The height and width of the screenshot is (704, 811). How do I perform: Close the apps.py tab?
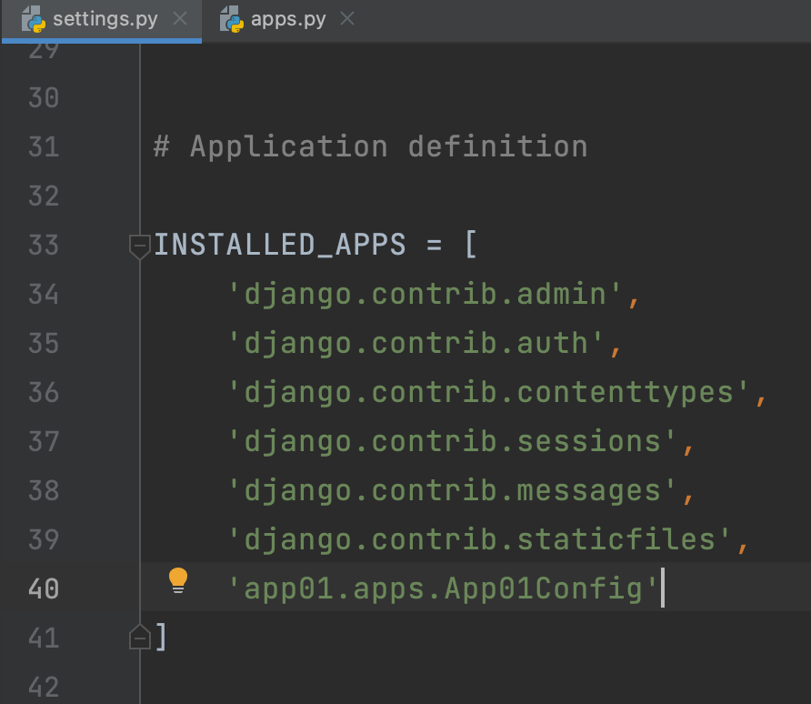click(x=347, y=19)
